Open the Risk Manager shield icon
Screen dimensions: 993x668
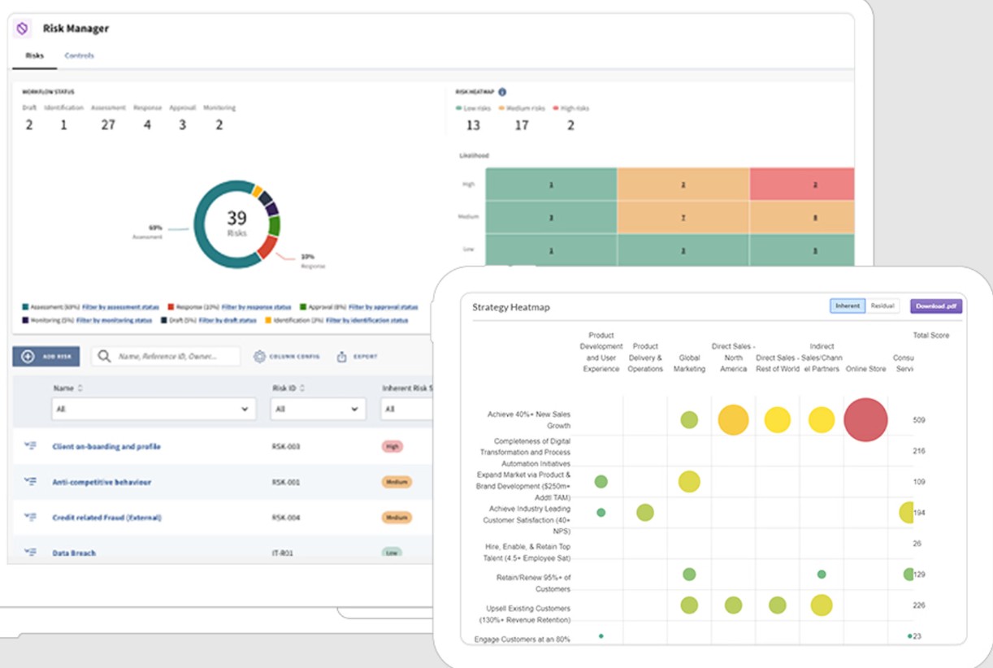click(x=21, y=28)
